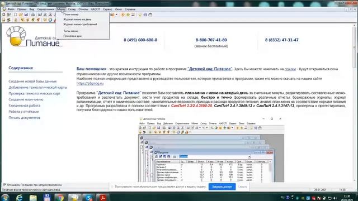Open Internet Explorer from the taskbar
358x201 pixels.
19,197
